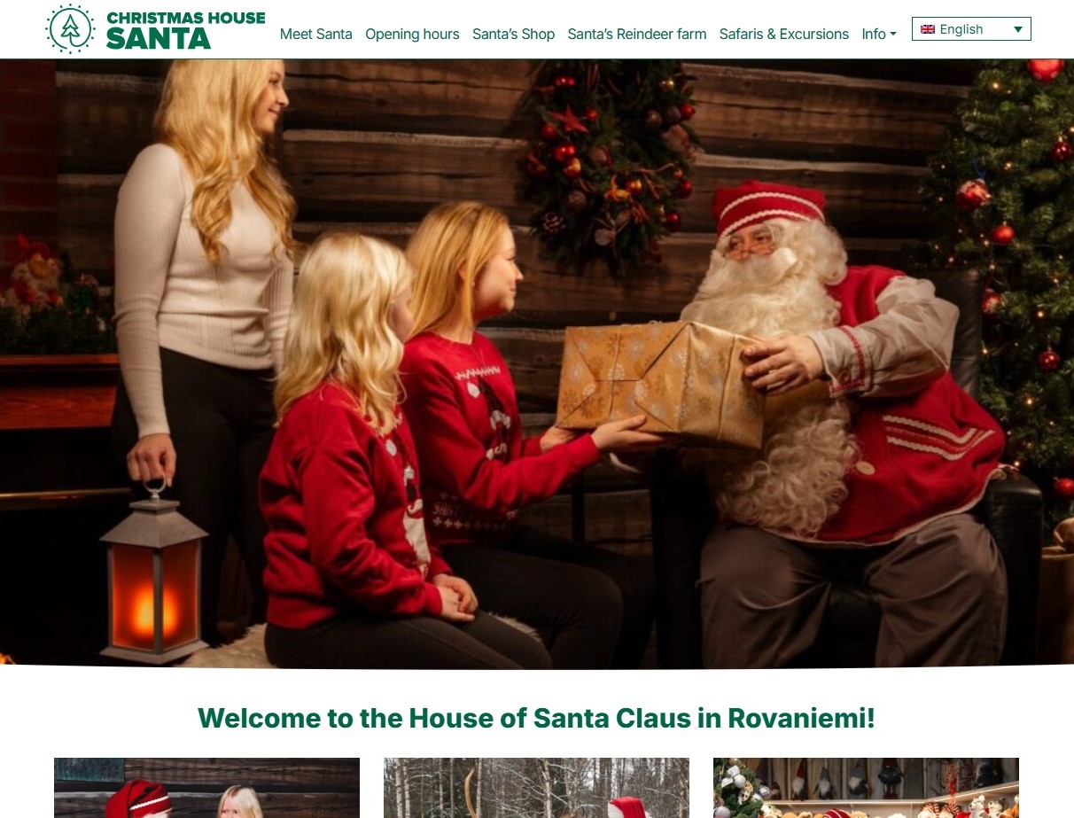
Task: Click the language selector down arrow
Action: [x=1018, y=29]
